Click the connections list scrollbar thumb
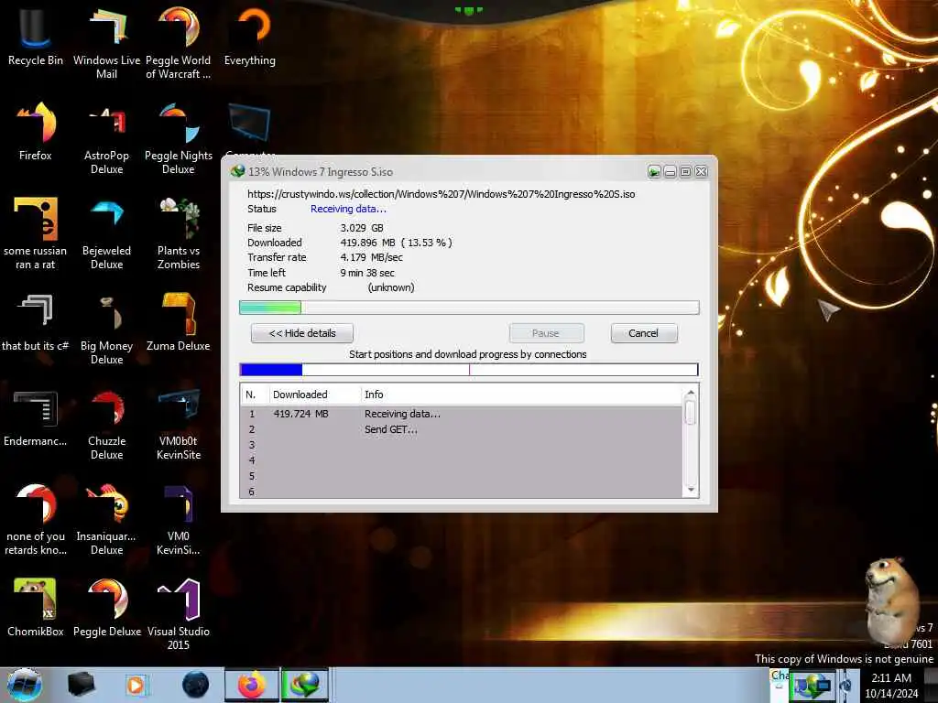The width and height of the screenshot is (938, 703). click(x=691, y=413)
